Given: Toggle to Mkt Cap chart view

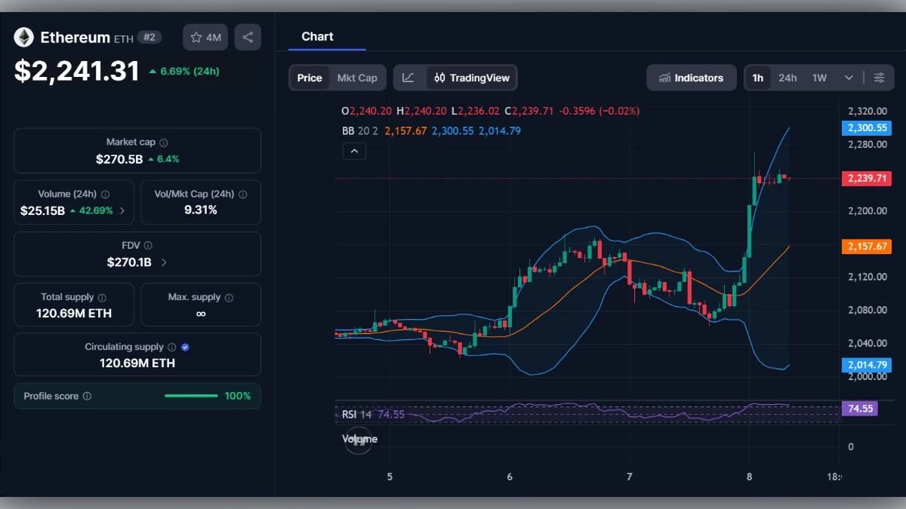Looking at the screenshot, I should [357, 77].
